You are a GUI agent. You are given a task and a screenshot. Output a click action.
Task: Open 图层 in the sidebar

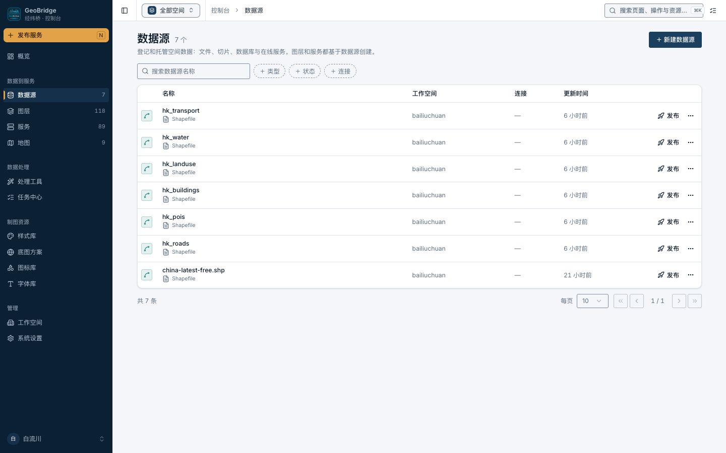coord(56,111)
